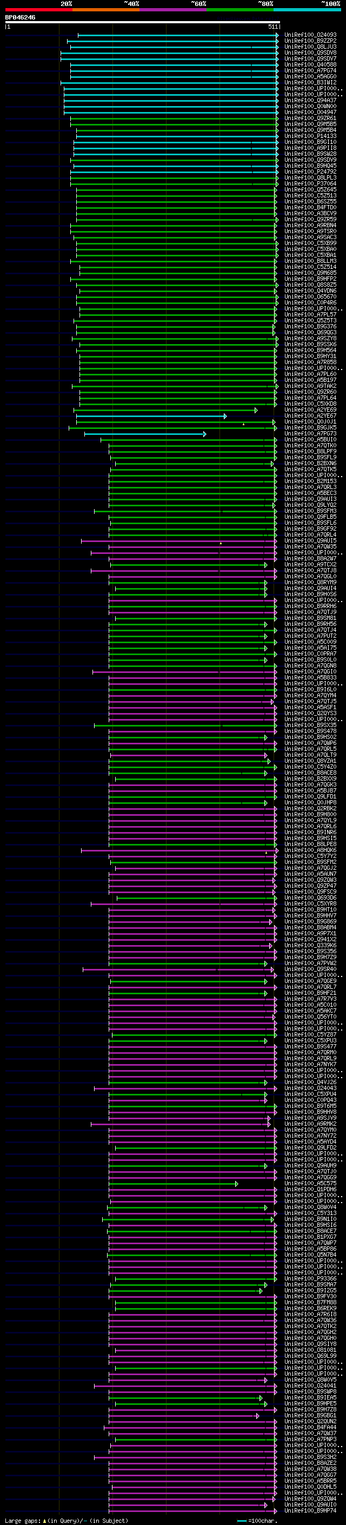Open hit UniRef100_A5BUI0
346x1525 pixels.
point(310,440)
